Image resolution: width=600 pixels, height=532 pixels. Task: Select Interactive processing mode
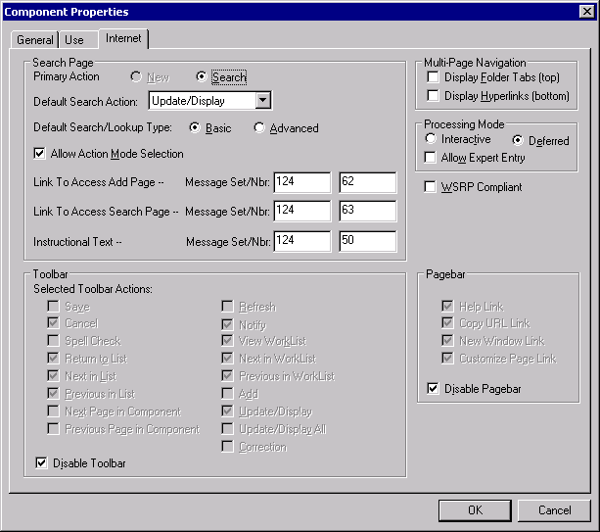pyautogui.click(x=431, y=139)
